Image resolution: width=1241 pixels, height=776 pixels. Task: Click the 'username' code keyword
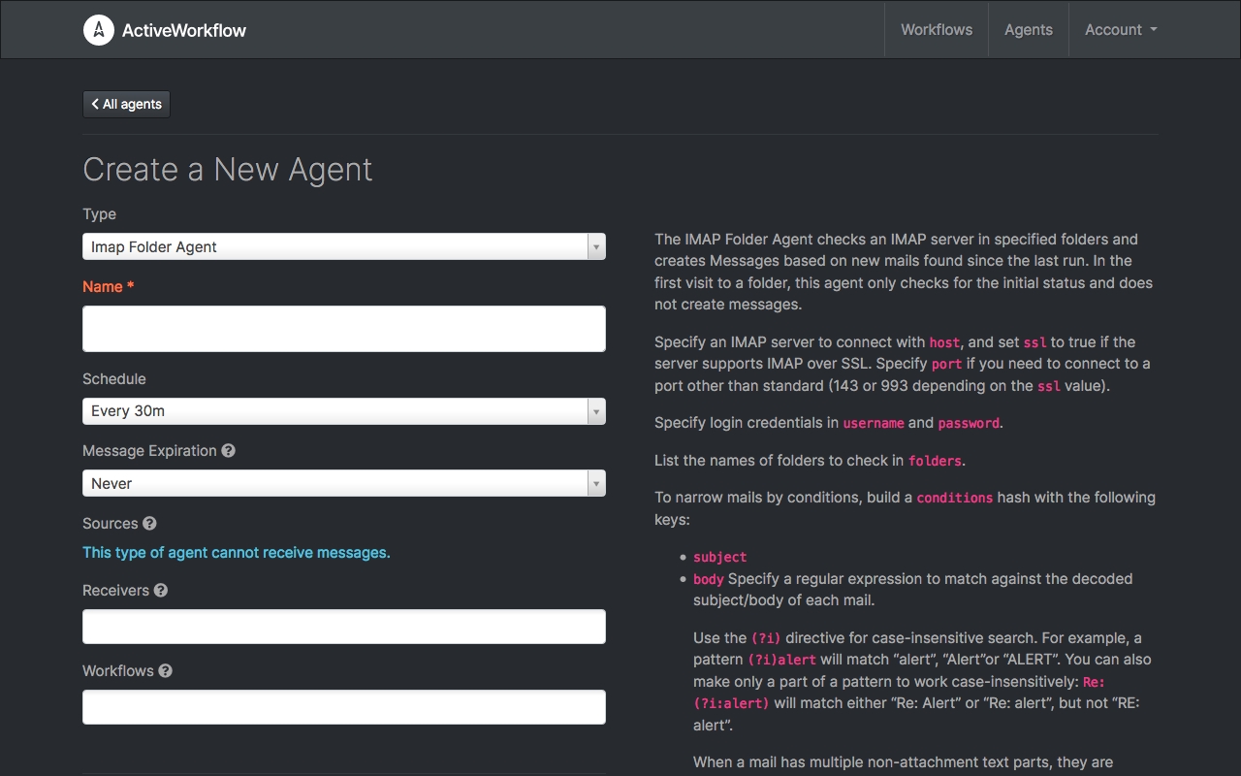(874, 424)
